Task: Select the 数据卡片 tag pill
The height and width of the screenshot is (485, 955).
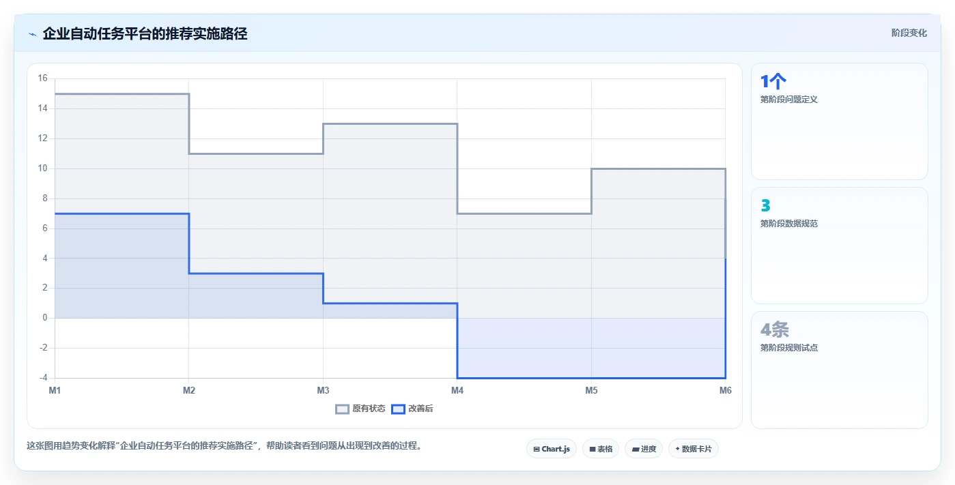Action: (694, 449)
